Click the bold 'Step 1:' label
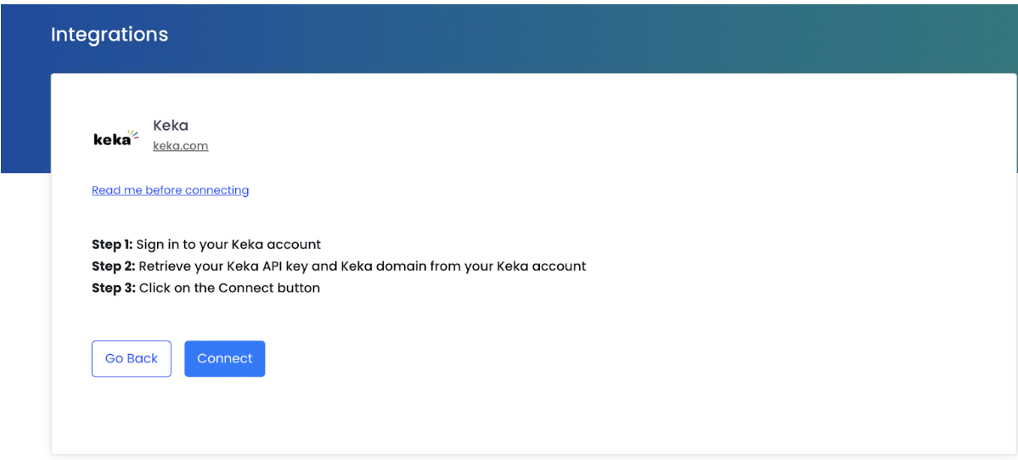The width and height of the screenshot is (1018, 460). (112, 244)
